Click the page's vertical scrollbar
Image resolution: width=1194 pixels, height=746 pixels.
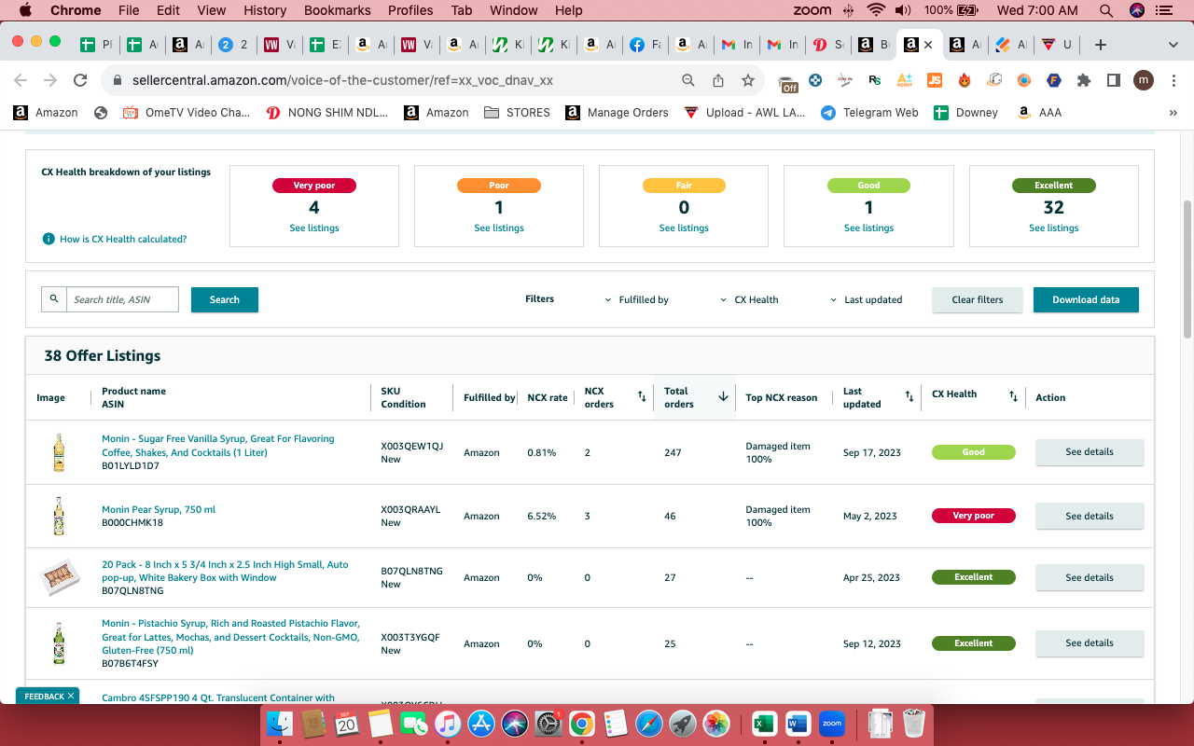point(1187,269)
